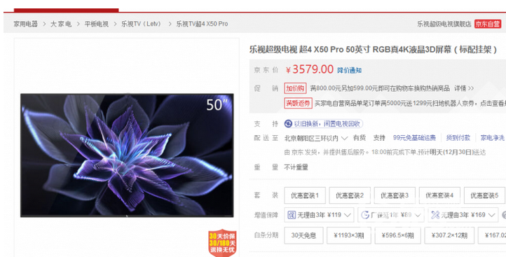Select the 优惠套装5 bundle
Image resolution: width=506 pixels, height=257 pixels.
pyautogui.click(x=484, y=195)
